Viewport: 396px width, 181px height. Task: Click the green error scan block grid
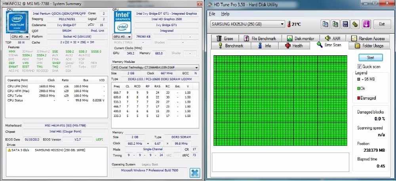click(280, 101)
